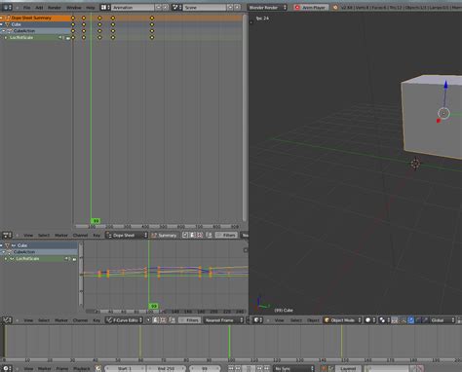Click the scene browse icon beside Scene field
This screenshot has width=462, height=372.
(x=176, y=7)
